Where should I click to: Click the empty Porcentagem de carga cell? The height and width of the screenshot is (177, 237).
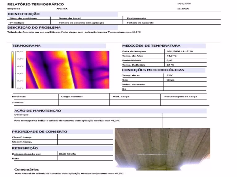(185, 102)
